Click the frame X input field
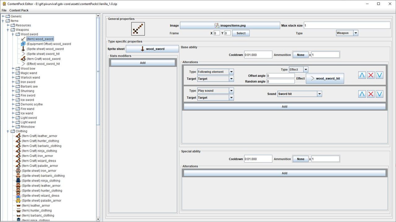 [x=217, y=33]
